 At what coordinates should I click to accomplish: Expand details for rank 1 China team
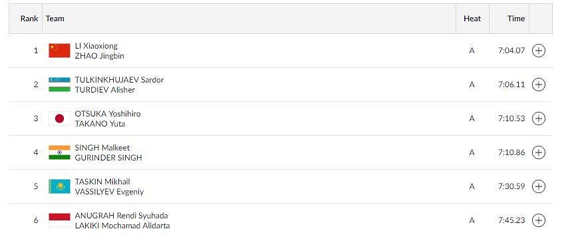(x=539, y=51)
